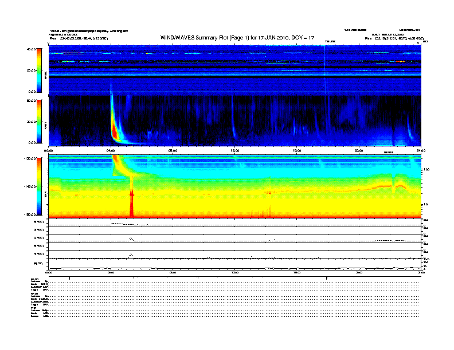Click the intense red radio burst in RAD1 panel
This screenshot has width=454, height=350.
click(x=115, y=132)
